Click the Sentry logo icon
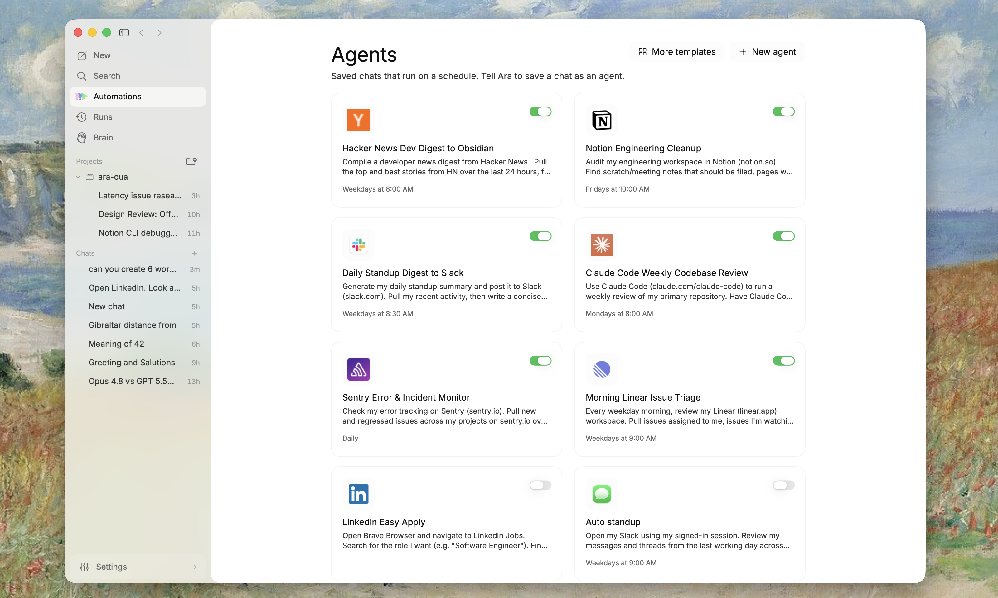998x598 pixels. pos(359,369)
